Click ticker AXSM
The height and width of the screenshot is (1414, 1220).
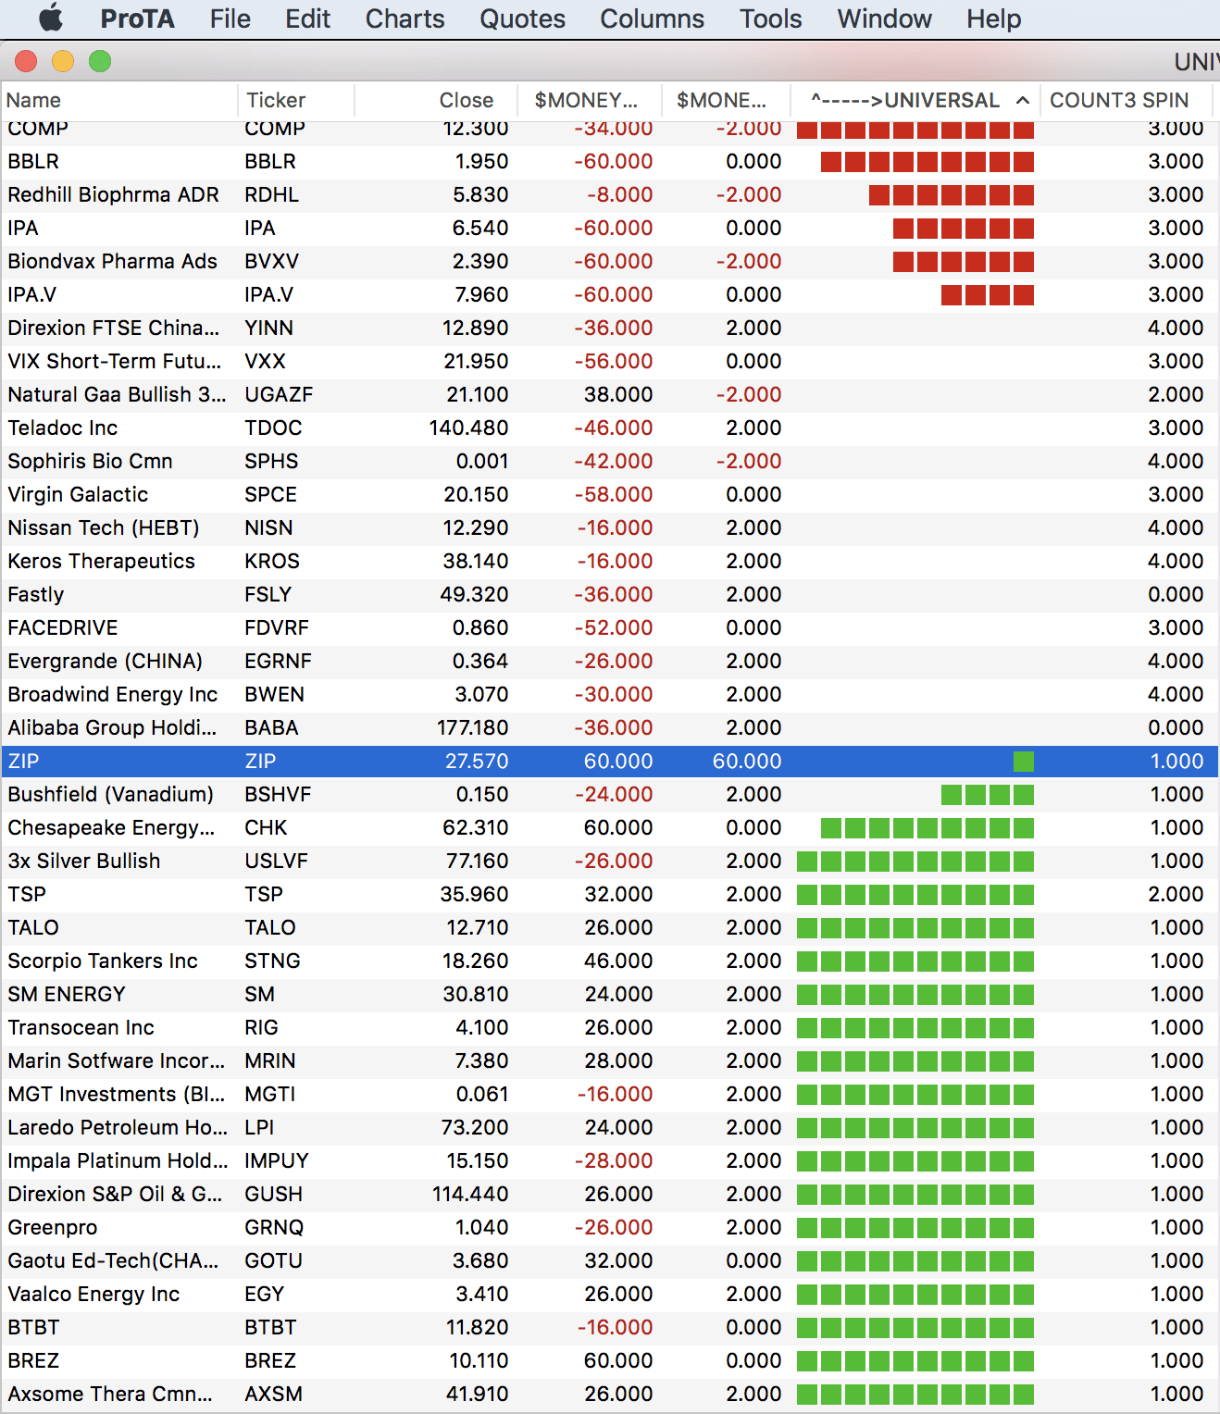(273, 1394)
